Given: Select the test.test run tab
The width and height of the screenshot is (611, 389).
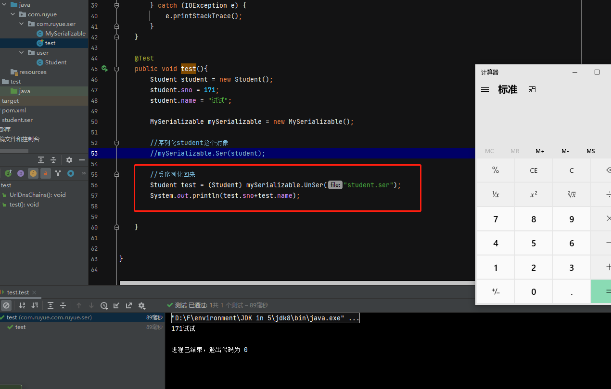Looking at the screenshot, I should [x=18, y=292].
